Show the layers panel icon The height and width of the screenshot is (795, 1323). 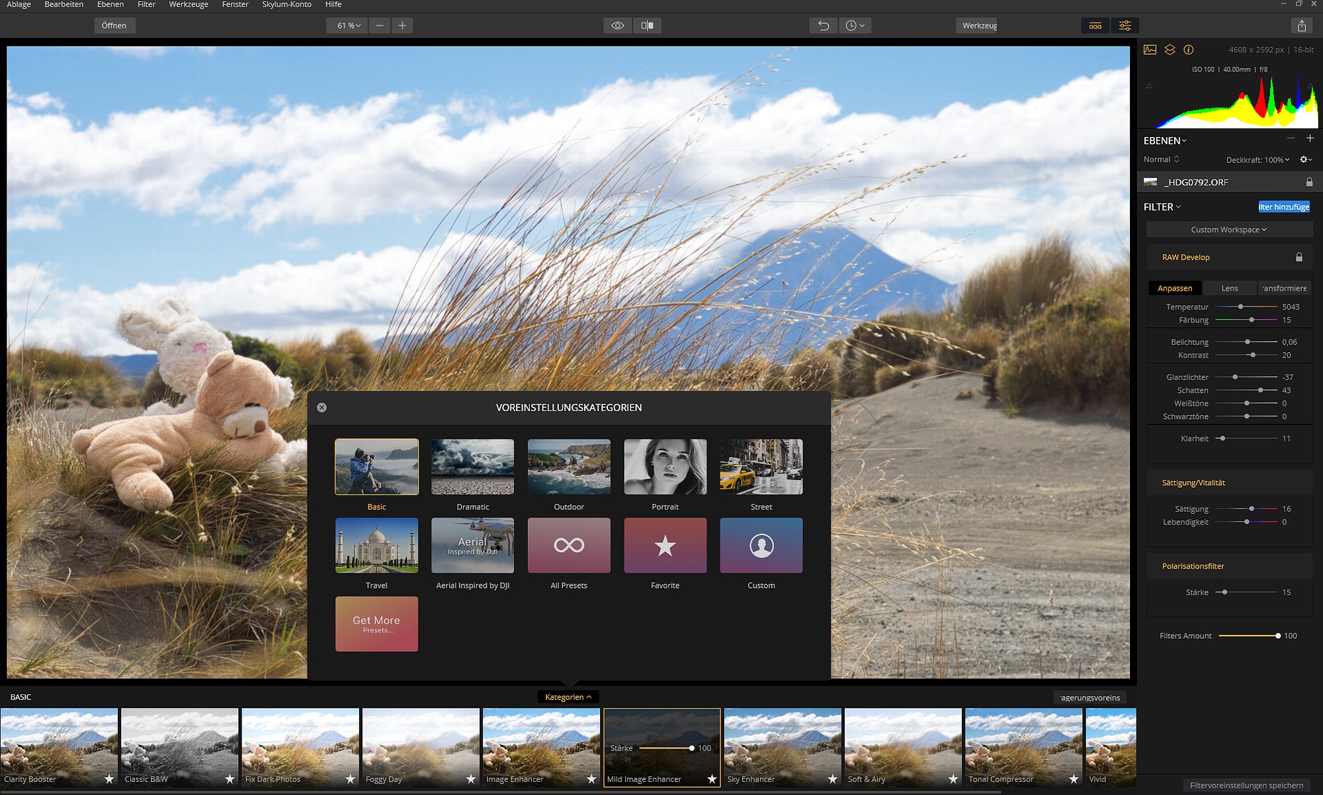click(x=1170, y=50)
